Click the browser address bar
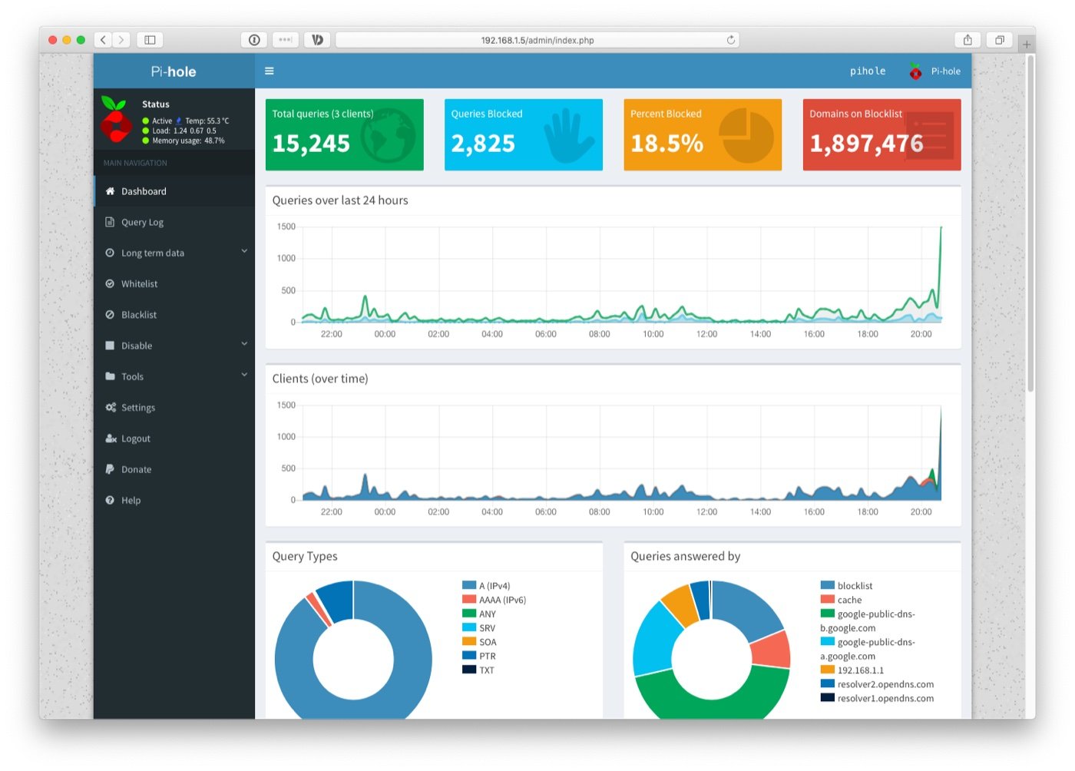 coord(537,40)
